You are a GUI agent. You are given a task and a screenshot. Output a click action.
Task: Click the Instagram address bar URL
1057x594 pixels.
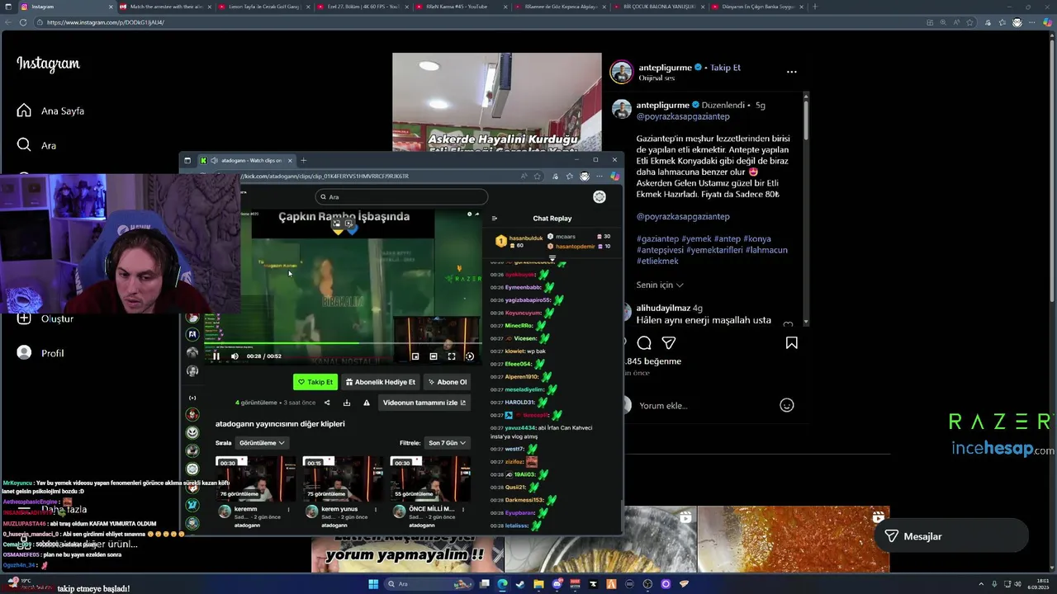(x=106, y=22)
